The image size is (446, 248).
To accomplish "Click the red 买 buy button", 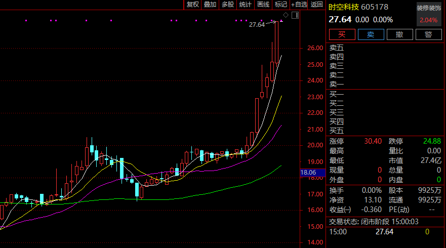I will [x=342, y=34].
